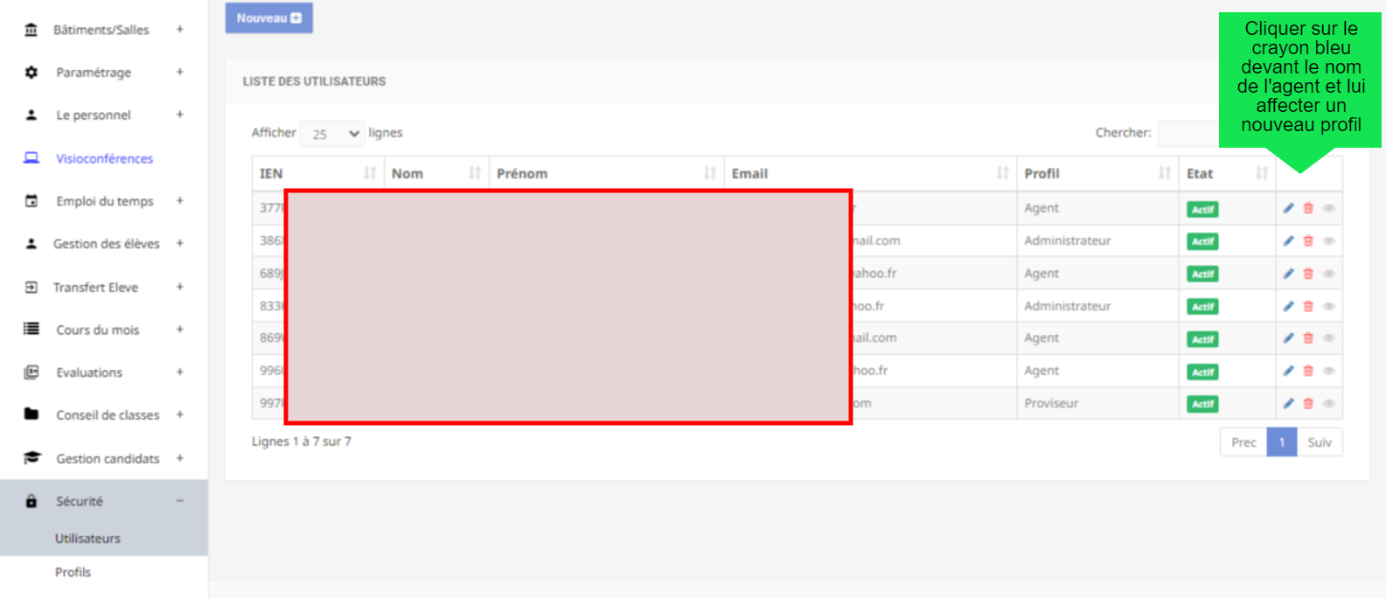This screenshot has height=598, width=1393.
Task: Toggle eye icon in the first Agent row
Action: click(1328, 208)
